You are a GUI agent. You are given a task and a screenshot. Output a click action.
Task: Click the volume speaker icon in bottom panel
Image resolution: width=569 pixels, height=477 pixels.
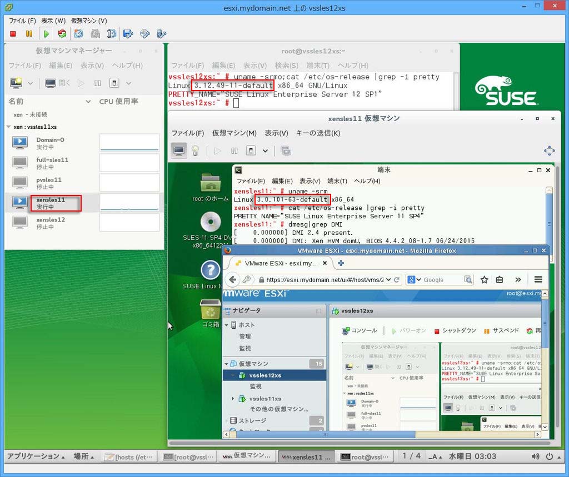click(535, 456)
